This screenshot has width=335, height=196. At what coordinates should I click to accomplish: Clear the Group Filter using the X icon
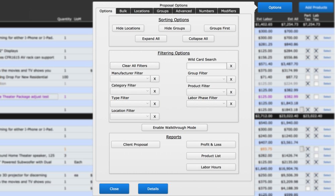click(x=231, y=79)
